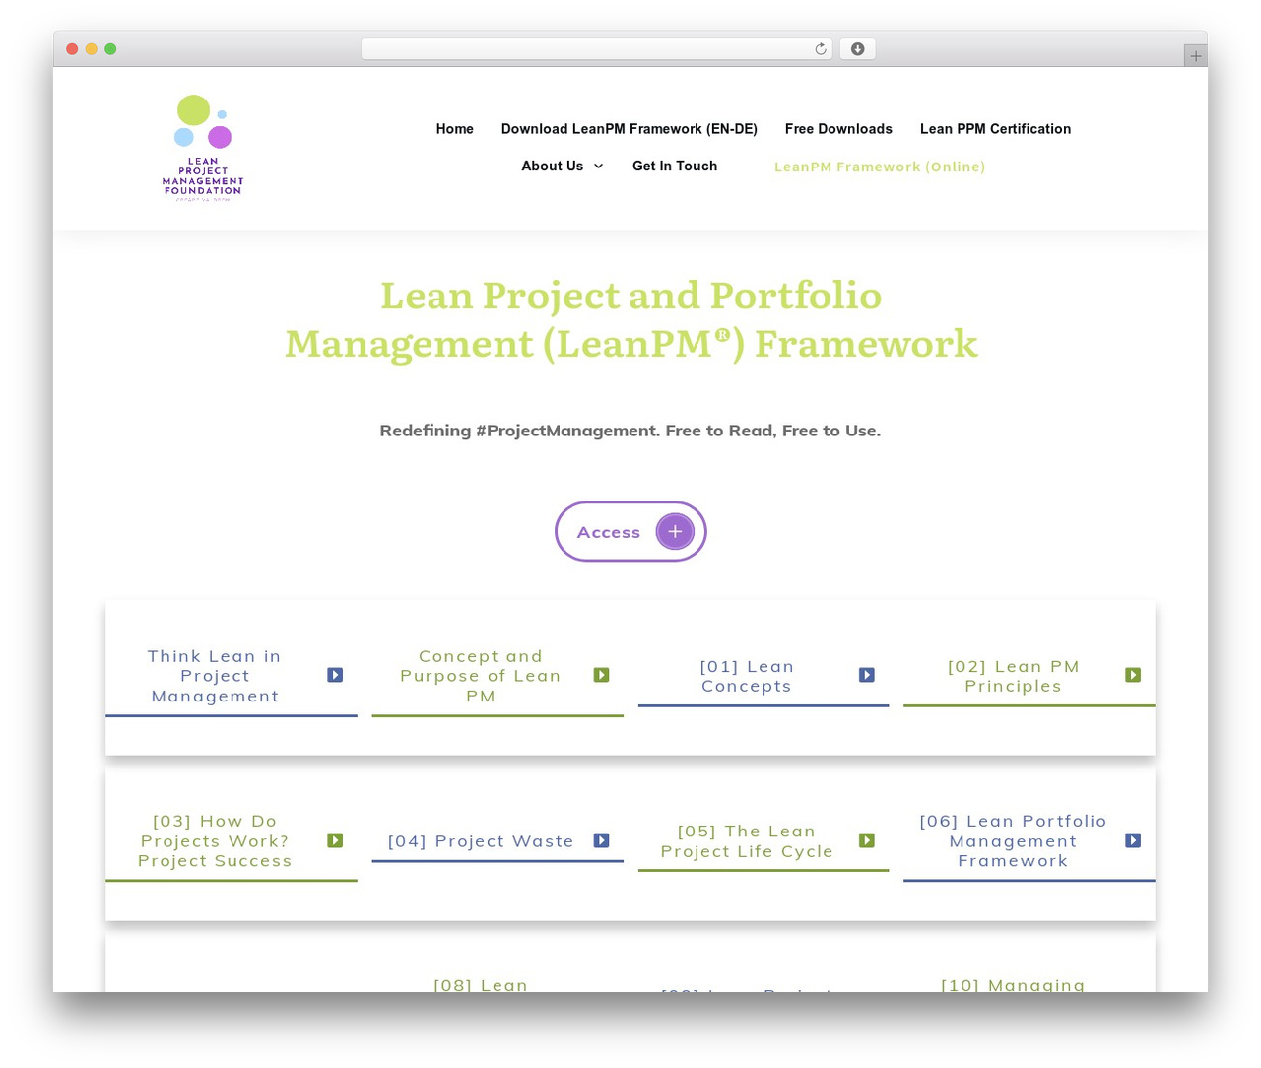Click the Redefining #ProjectManagement tagline text
This screenshot has width=1261, height=1068.
point(630,431)
